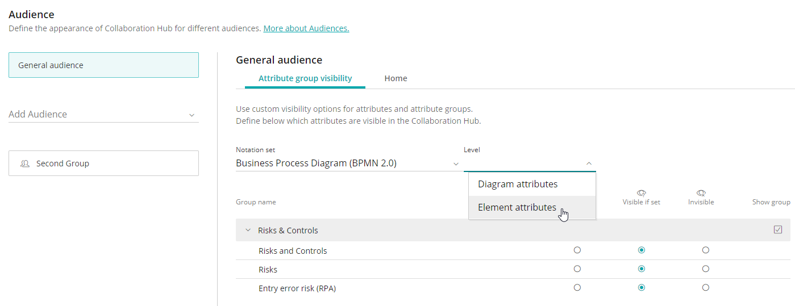Set Risks and Controls to Invisible
The image size is (795, 306).
point(706,250)
